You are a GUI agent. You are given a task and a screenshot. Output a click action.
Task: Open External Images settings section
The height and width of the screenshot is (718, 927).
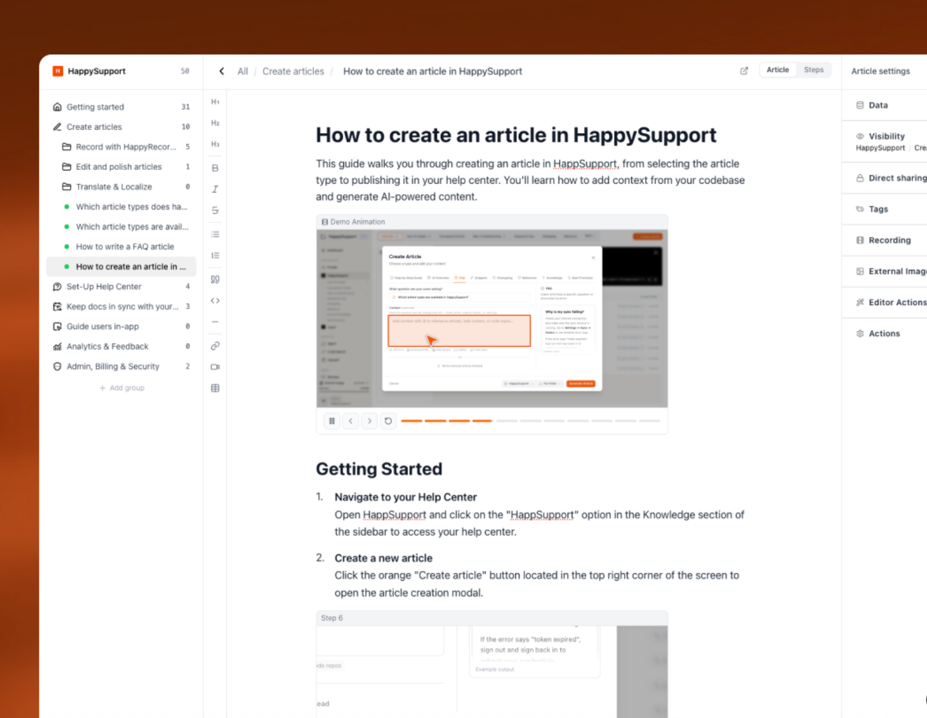click(884, 272)
